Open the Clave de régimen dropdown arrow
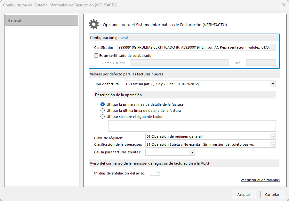289x201 pixels. (x=273, y=136)
